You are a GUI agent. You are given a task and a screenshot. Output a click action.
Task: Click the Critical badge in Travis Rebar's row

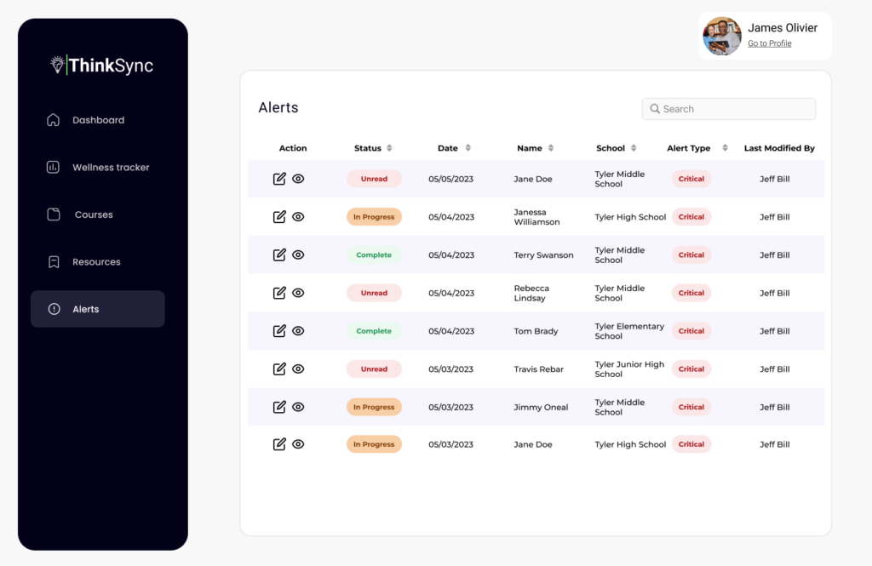[691, 369]
